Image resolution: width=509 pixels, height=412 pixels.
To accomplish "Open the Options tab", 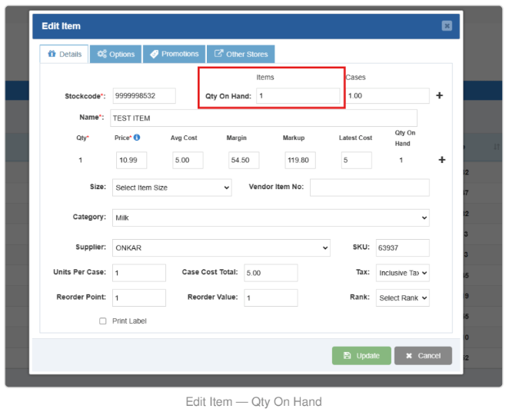I will pyautogui.click(x=115, y=54).
